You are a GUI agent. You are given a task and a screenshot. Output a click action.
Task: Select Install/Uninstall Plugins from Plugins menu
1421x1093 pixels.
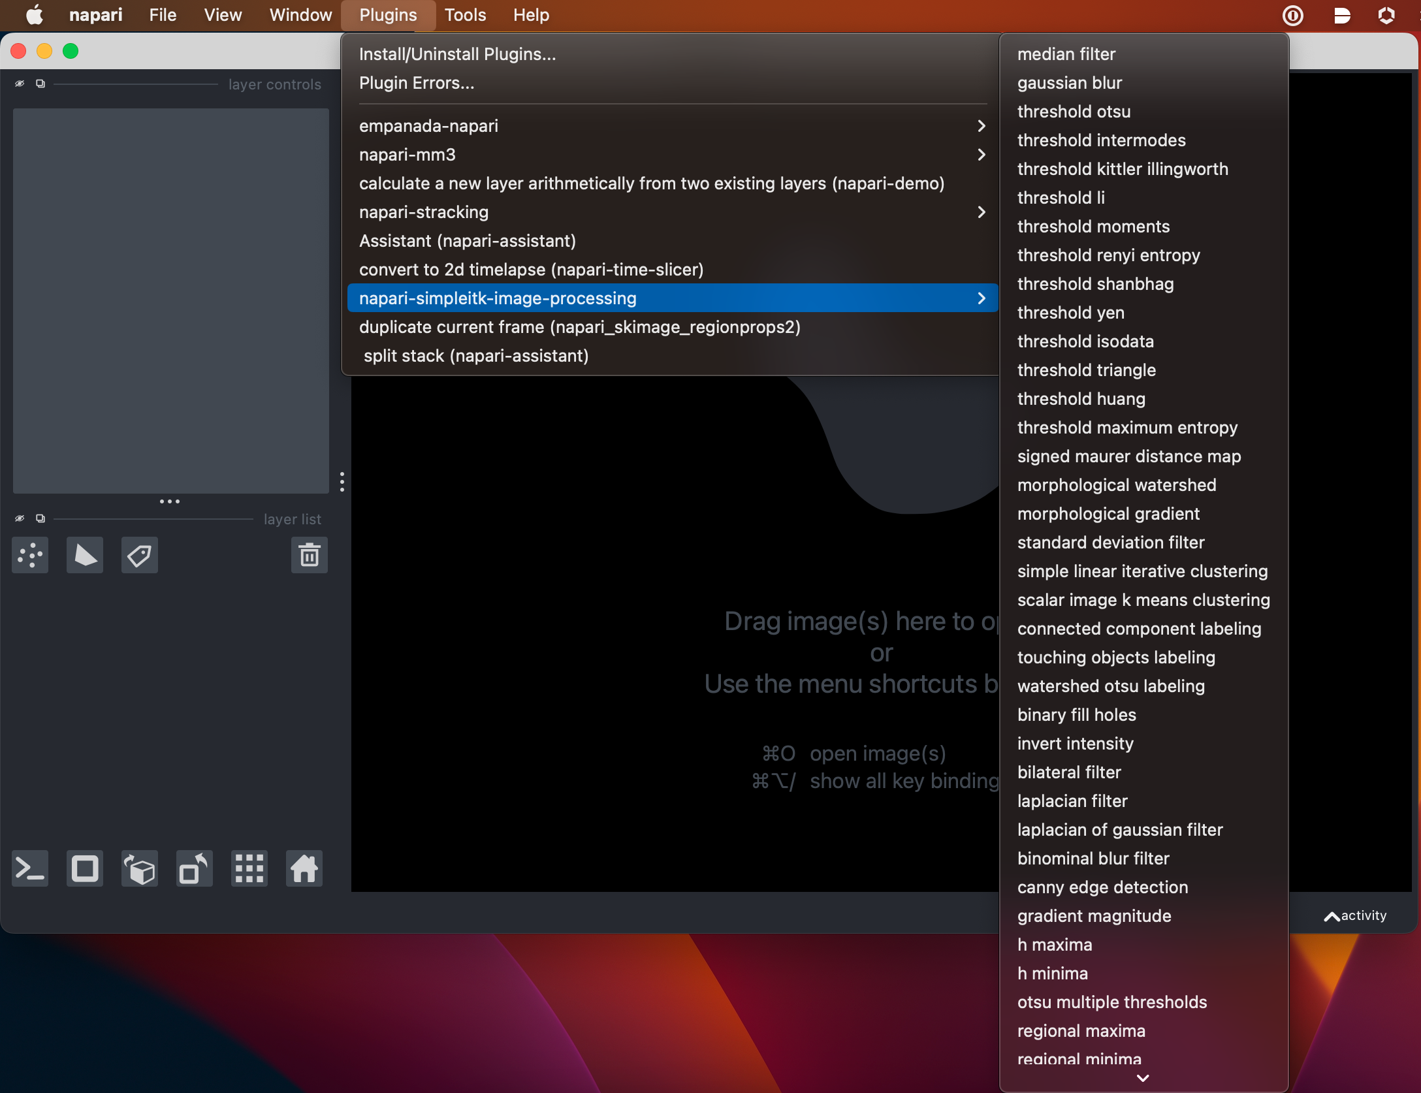point(456,54)
